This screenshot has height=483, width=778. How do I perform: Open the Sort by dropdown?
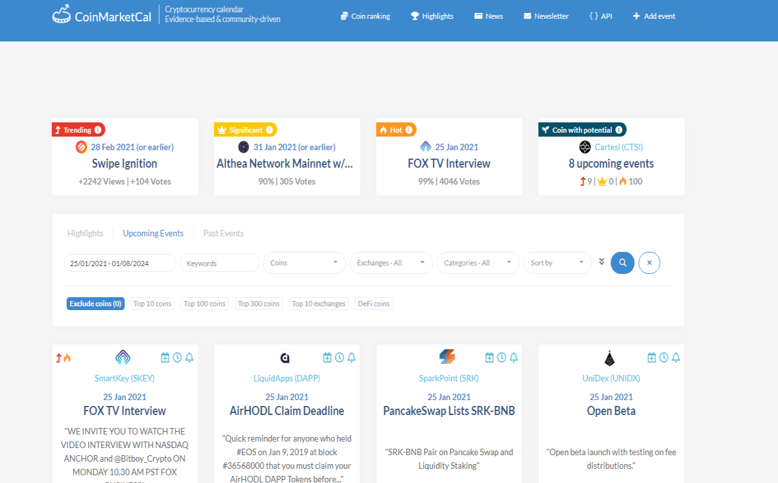pos(558,263)
